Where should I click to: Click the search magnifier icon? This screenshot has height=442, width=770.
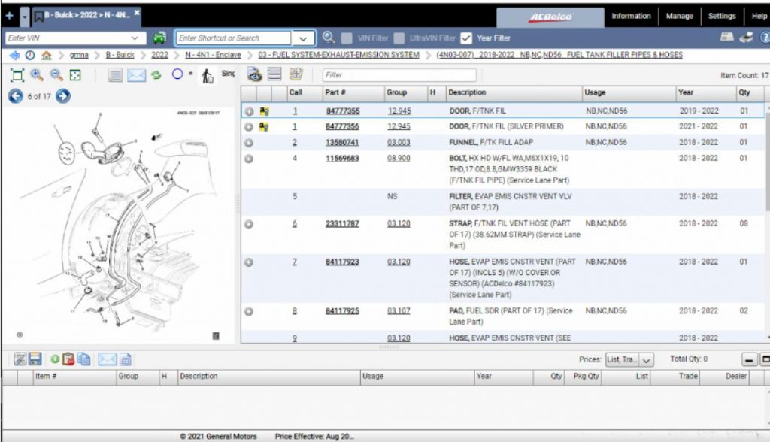point(328,38)
